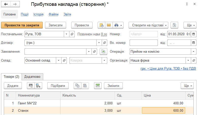This screenshot has width=198, height=115.
Task: Add a row with Додати
Action: click(x=13, y=86)
